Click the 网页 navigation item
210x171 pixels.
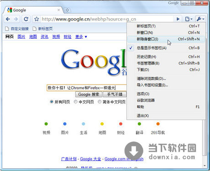coord(10,37)
